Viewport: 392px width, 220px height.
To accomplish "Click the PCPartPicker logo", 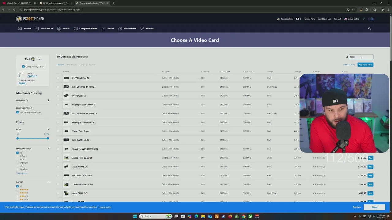I will (x=30, y=19).
